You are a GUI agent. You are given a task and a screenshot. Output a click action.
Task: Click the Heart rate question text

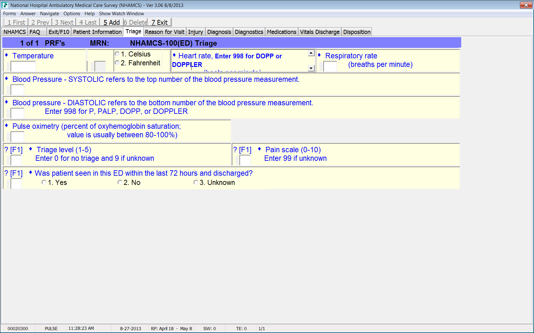click(227, 60)
